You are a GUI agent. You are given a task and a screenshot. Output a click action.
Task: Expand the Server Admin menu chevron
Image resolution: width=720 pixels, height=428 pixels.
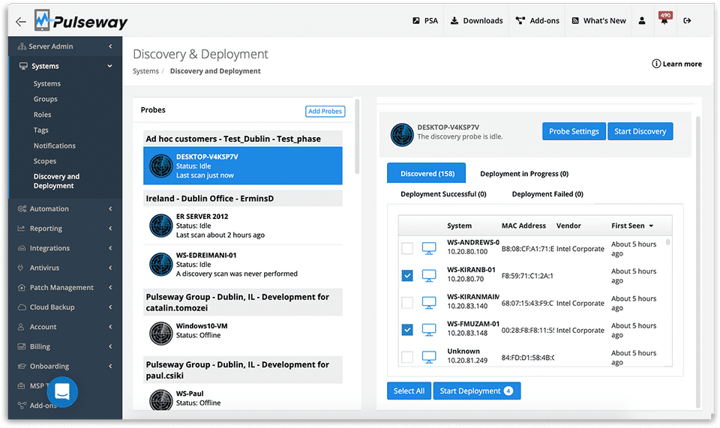point(110,46)
